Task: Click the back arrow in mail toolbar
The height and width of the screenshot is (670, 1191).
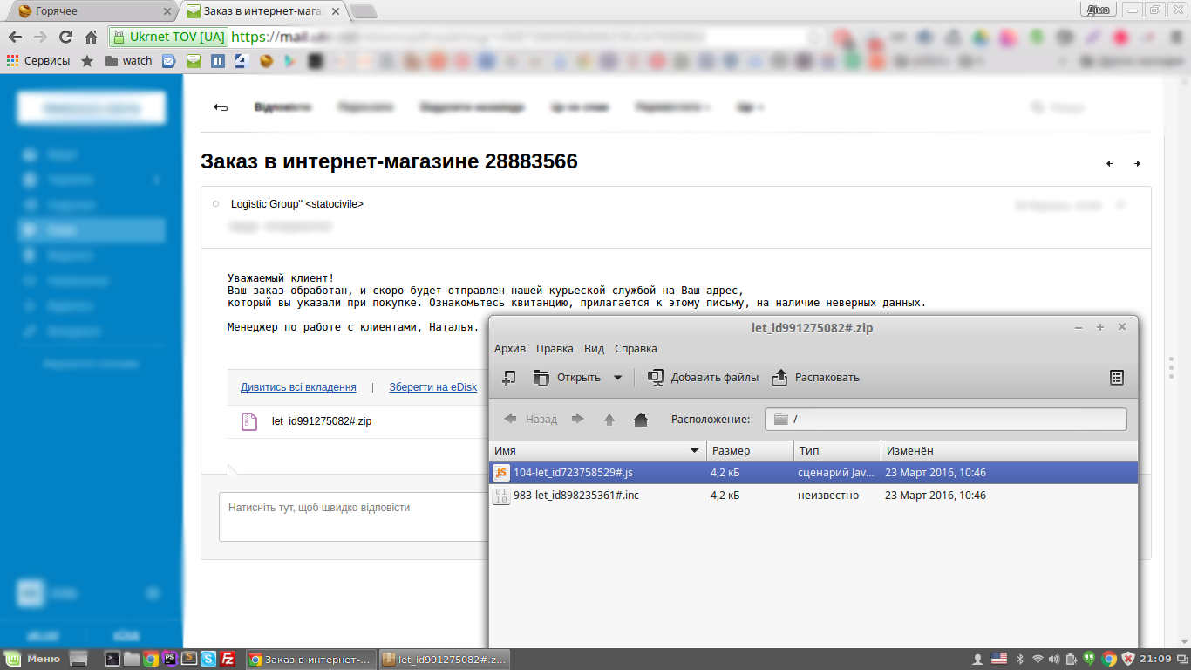Action: pyautogui.click(x=221, y=107)
